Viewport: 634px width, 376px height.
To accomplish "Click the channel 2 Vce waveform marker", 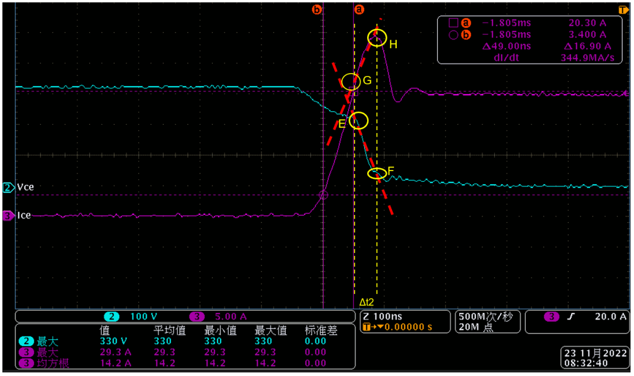I will click(x=8, y=188).
